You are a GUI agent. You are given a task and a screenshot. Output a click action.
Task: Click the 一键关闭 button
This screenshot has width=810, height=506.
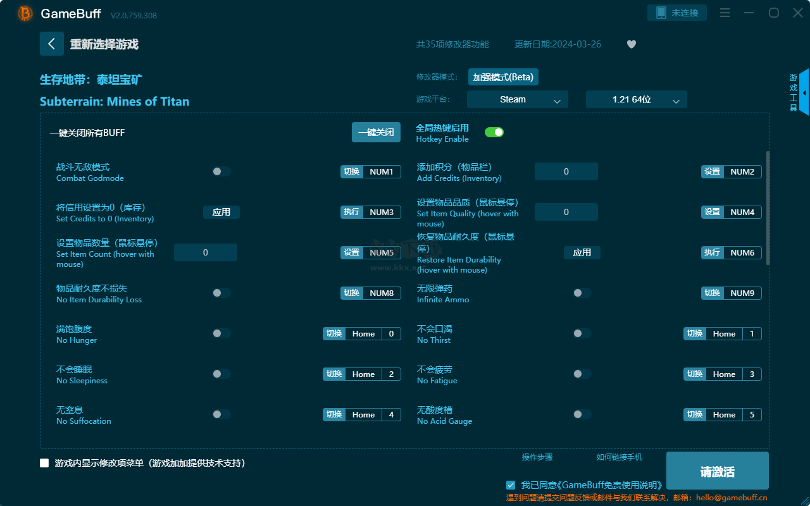click(x=376, y=132)
